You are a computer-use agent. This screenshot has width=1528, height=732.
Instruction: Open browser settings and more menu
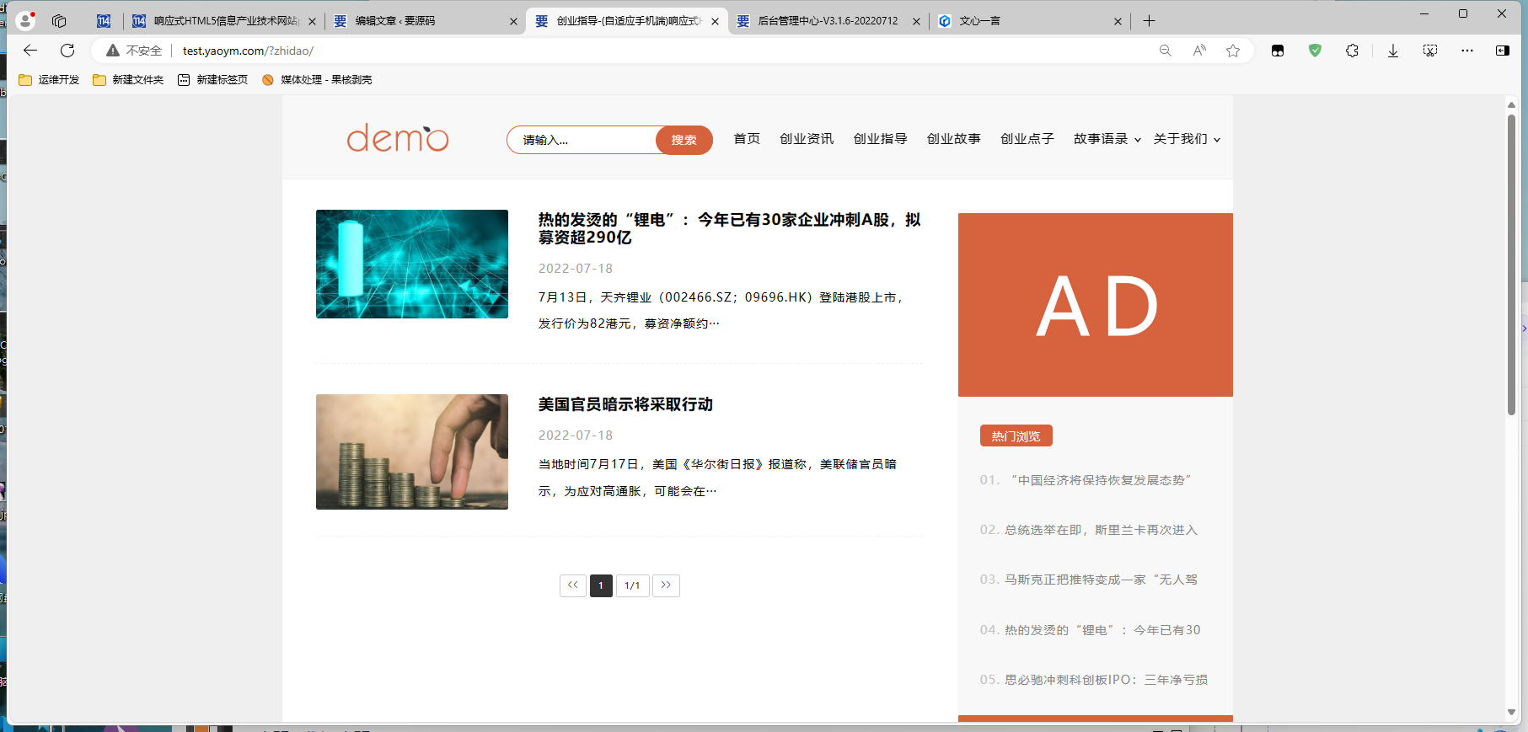click(x=1467, y=51)
